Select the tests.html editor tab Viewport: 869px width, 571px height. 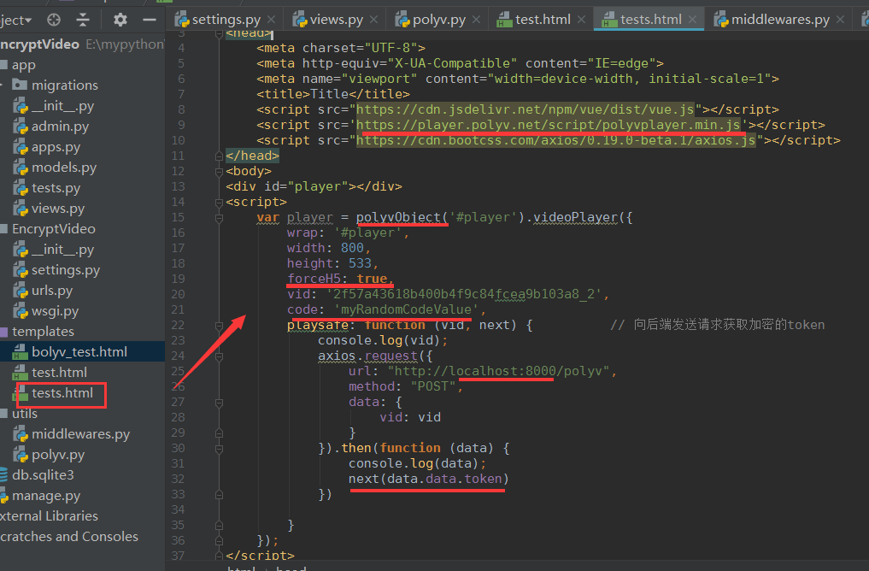click(650, 20)
